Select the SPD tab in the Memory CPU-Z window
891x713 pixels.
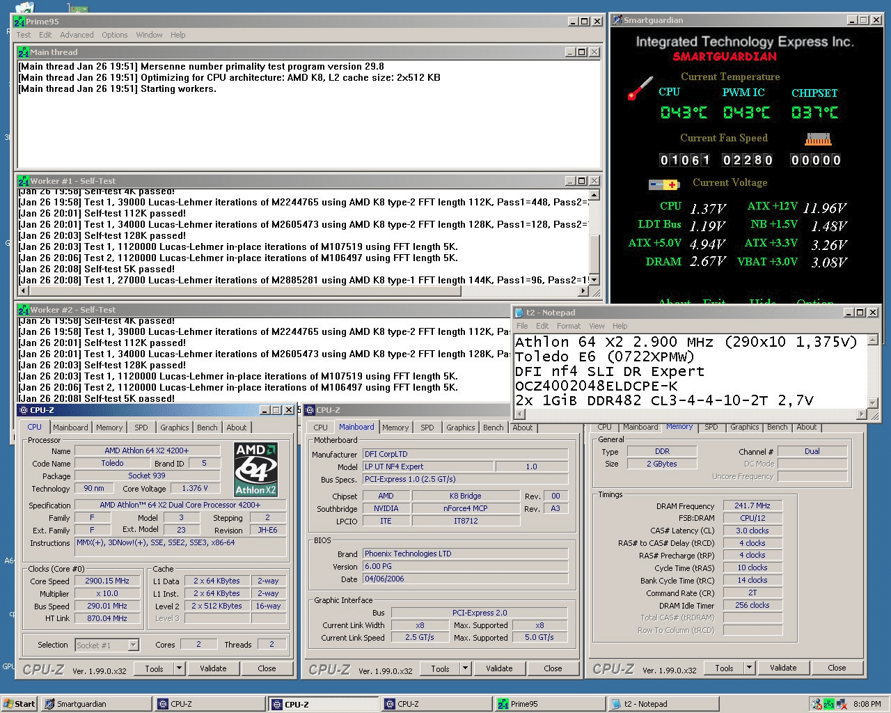[x=711, y=427]
